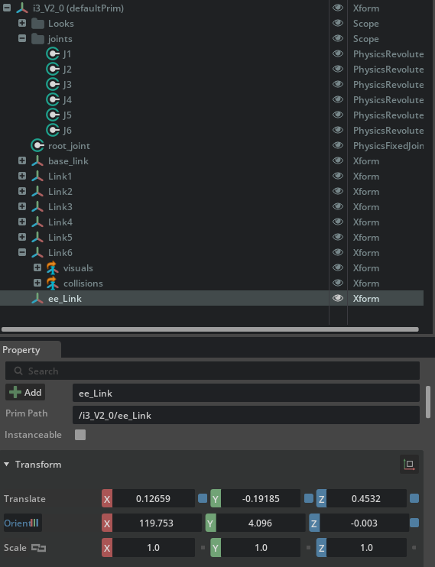
Task: Click the Link5 xform axis icon
Action: tap(37, 237)
